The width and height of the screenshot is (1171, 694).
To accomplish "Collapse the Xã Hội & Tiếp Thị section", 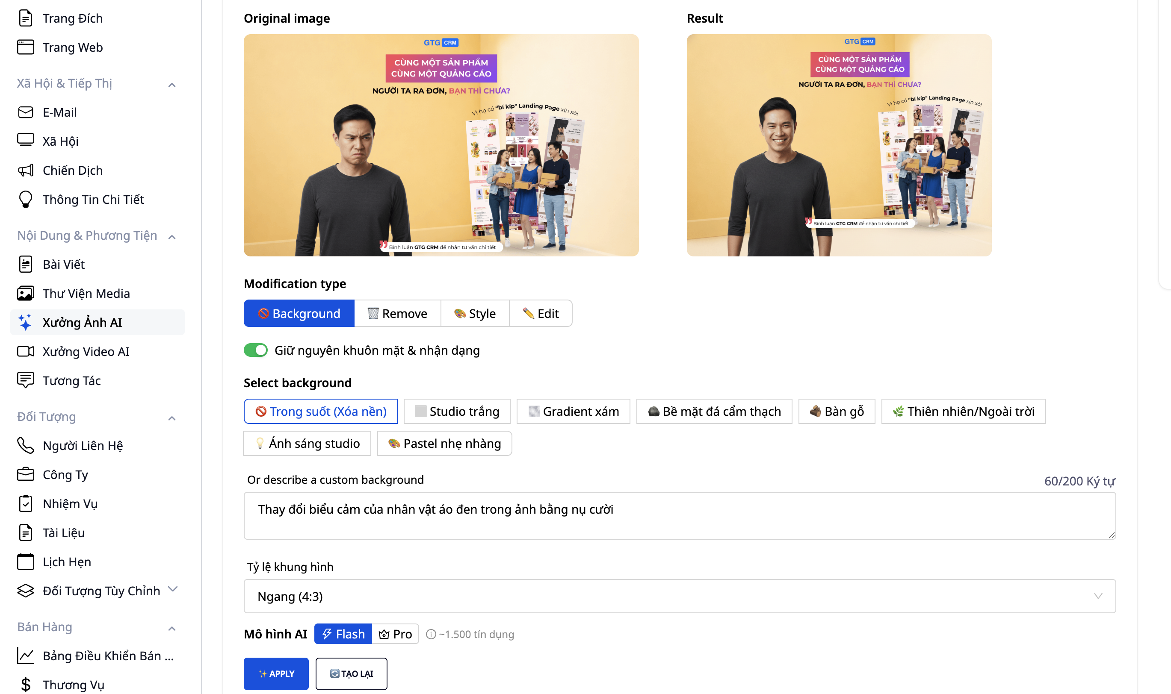I will coord(172,85).
